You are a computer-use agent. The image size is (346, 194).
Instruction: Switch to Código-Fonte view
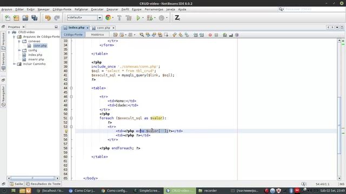[73, 34]
